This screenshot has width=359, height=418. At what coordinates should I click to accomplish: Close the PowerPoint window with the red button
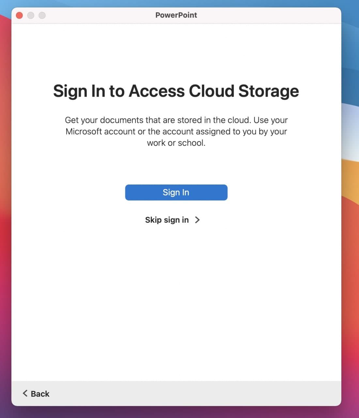(20, 15)
